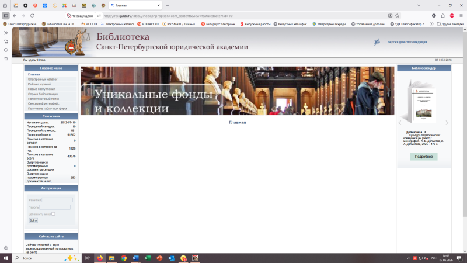Bookmark this page with the star icon
The image size is (467, 263).
[x=398, y=16]
